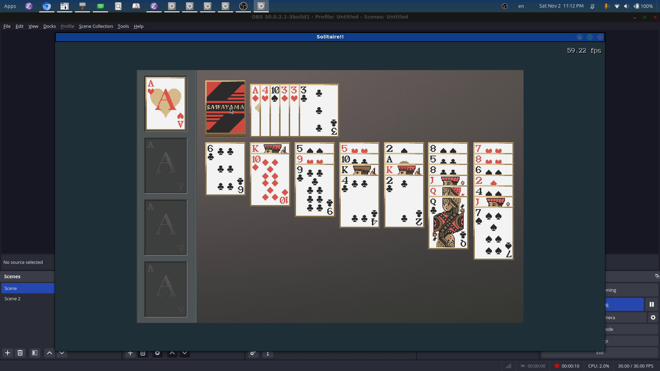Open the en keyboard layout selector
Viewport: 660px width, 371px height.
pos(521,6)
